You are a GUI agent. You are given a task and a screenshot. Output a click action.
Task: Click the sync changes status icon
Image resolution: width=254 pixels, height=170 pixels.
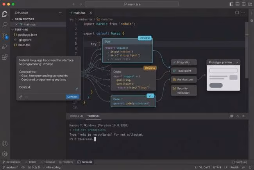coord(23,167)
